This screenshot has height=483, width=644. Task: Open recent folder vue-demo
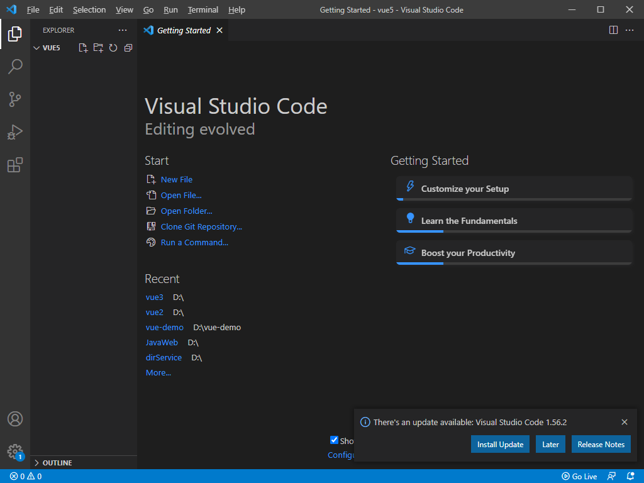point(165,327)
